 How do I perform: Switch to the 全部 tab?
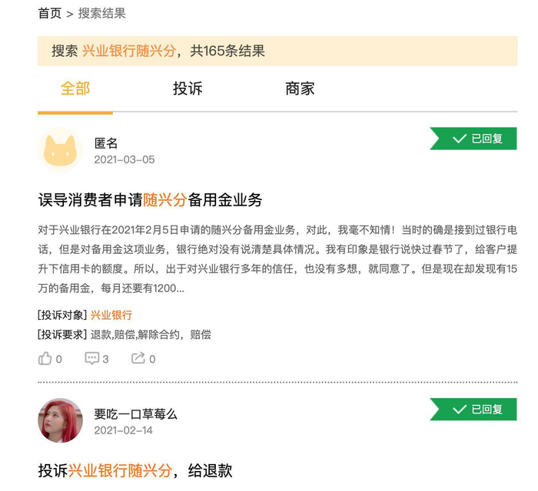pos(75,89)
